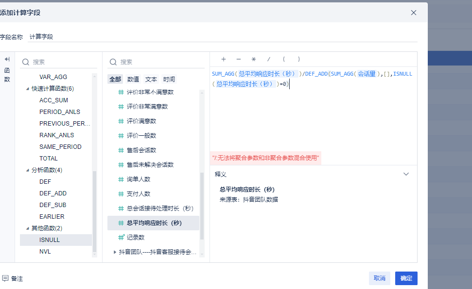The height and width of the screenshot is (289, 472).
Task: Click the number icon of 总会话接待处理时长
Action: 121,209
